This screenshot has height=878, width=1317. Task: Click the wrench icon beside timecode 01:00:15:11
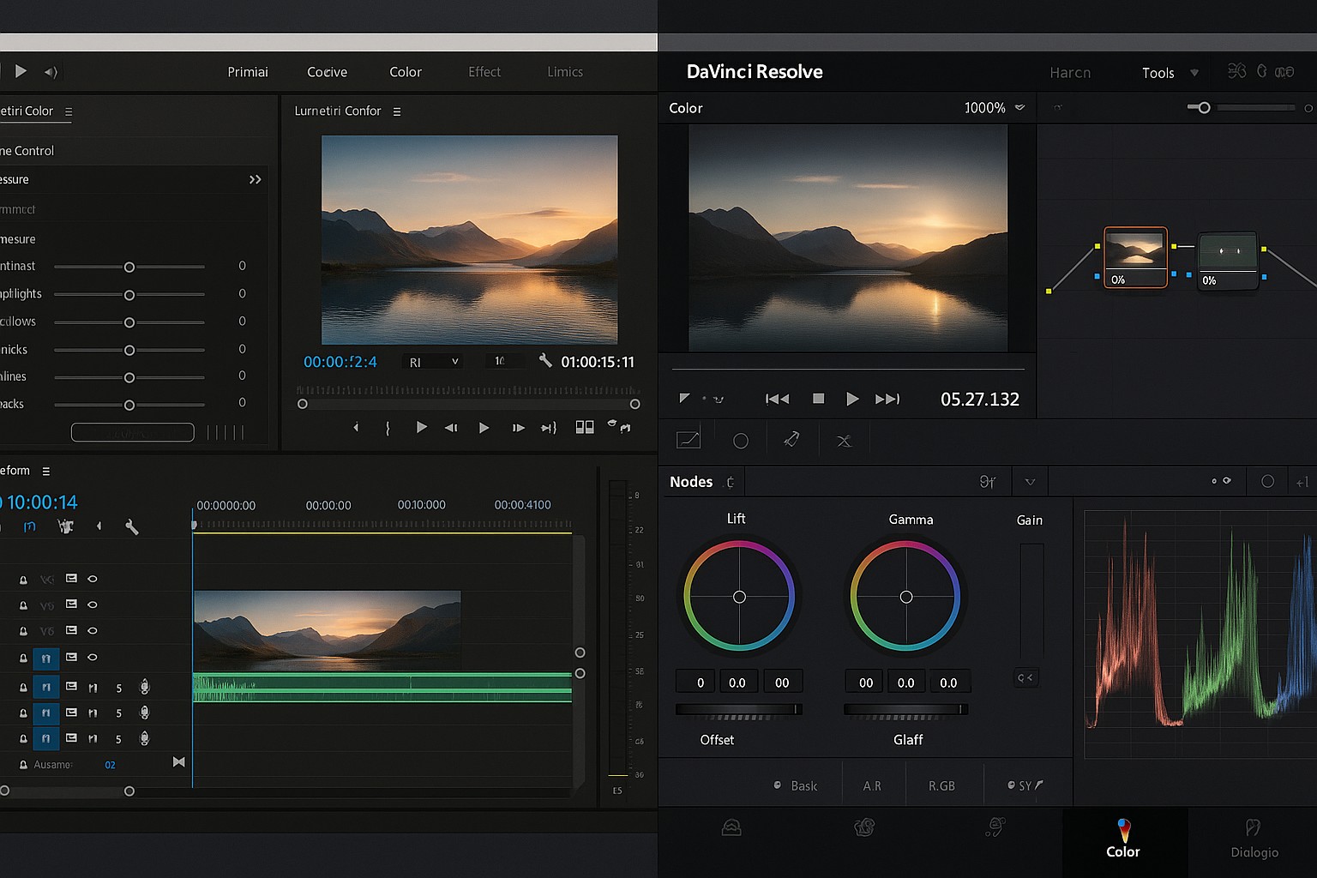click(544, 361)
